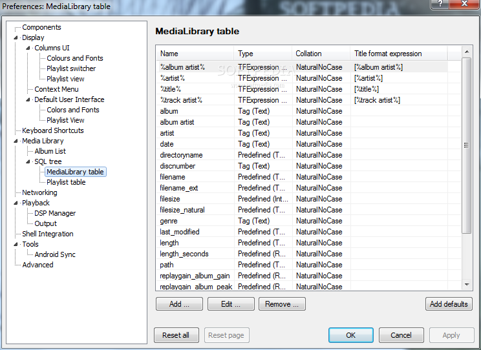
Task: Sort table by the Type column header
Action: coord(263,54)
